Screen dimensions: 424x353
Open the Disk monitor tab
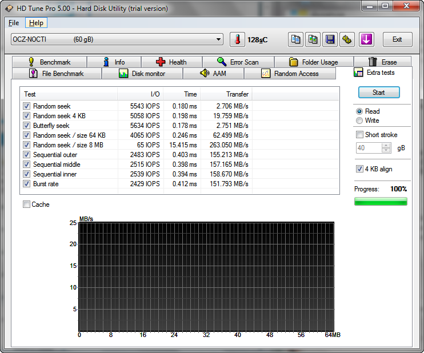coord(142,74)
